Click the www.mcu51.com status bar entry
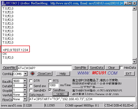 pyautogui.click(x=12, y=105)
